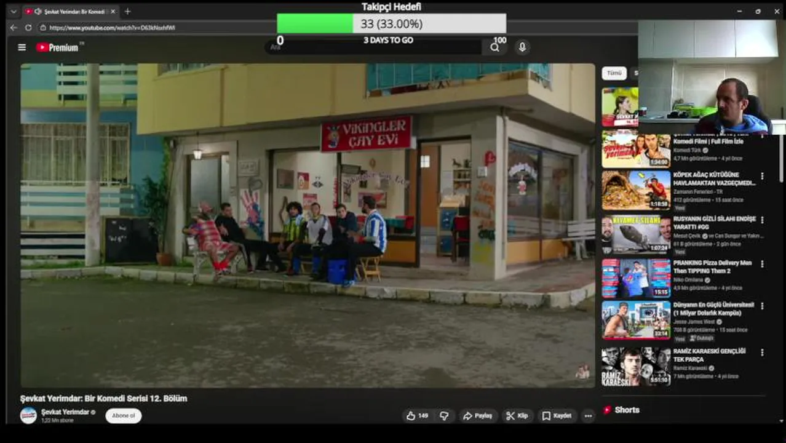Save the video with Kaydet button
This screenshot has width=786, height=443.
coord(557,416)
